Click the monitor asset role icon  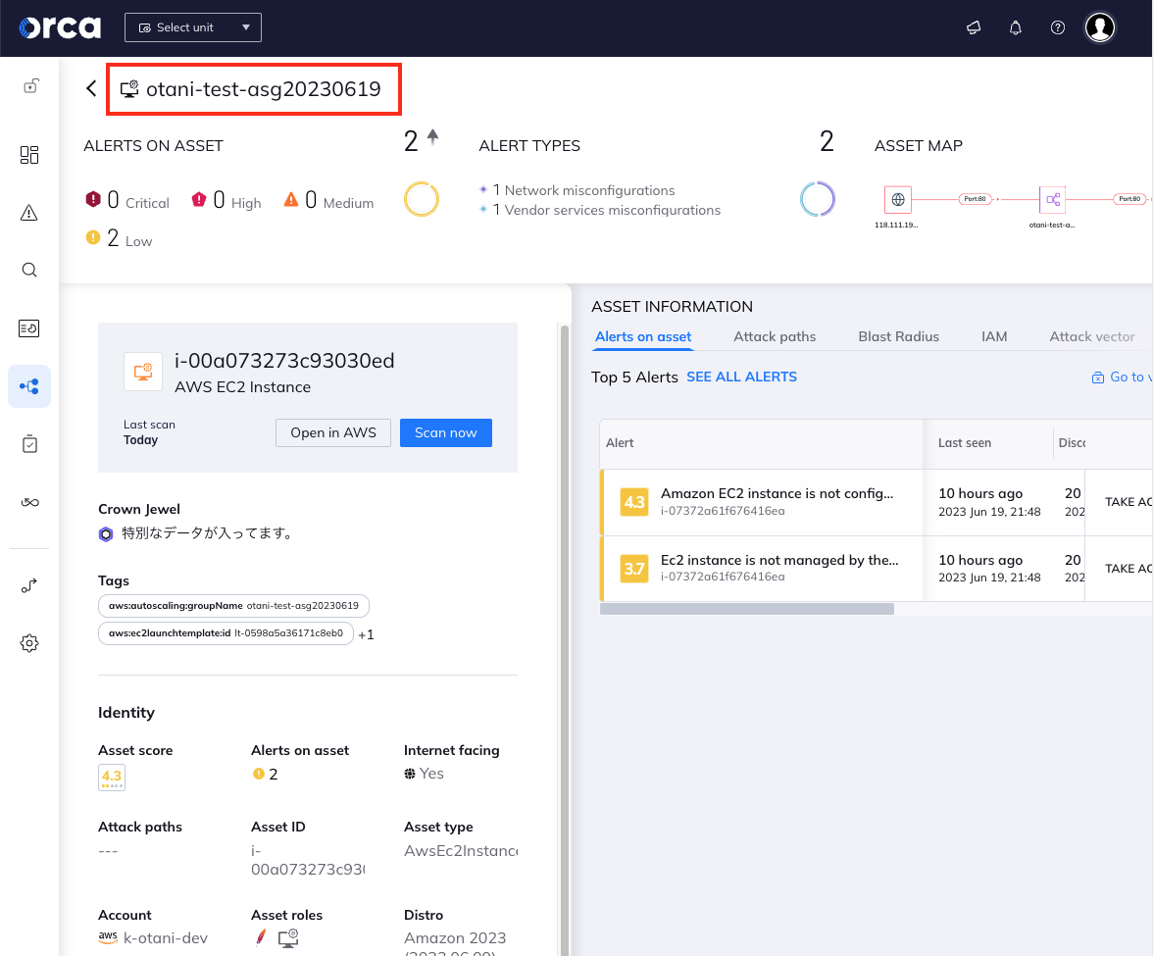[288, 937]
